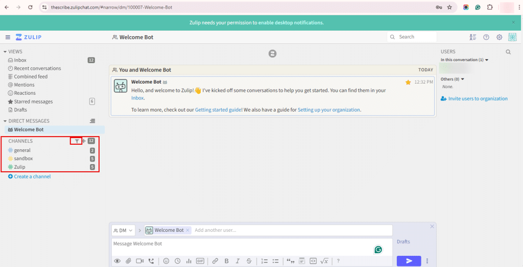Image resolution: width=523 pixels, height=267 pixels.
Task: Focus the Message Welcome Bot text area
Action: point(252,247)
